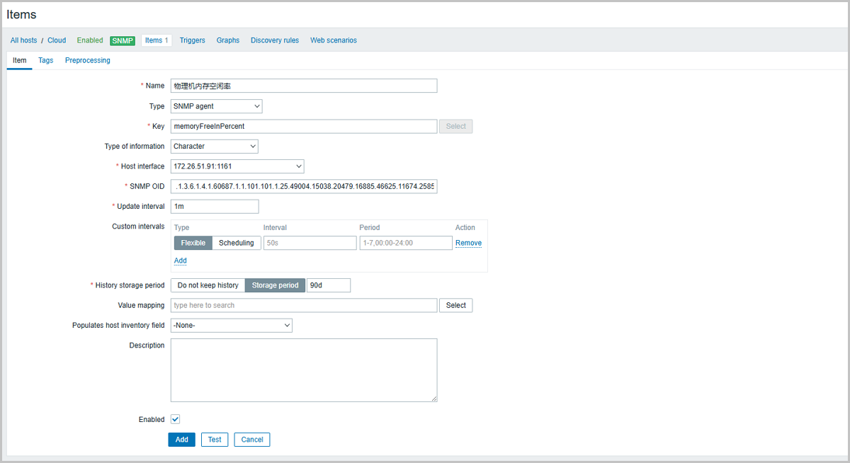Click the All hosts breadcrumb link

tap(23, 40)
